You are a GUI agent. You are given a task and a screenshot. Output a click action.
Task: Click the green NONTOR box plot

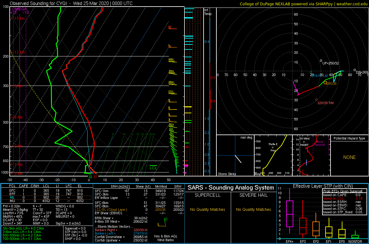[355, 236]
